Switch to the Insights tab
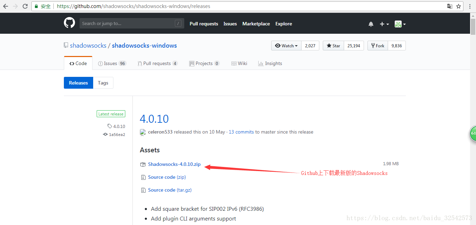This screenshot has height=225, width=476. (x=270, y=63)
